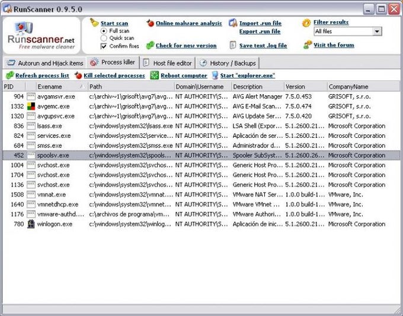Image resolution: width=403 pixels, height=316 pixels.
Task: Switch to Autorun and Hijack items tab
Action: click(x=45, y=63)
